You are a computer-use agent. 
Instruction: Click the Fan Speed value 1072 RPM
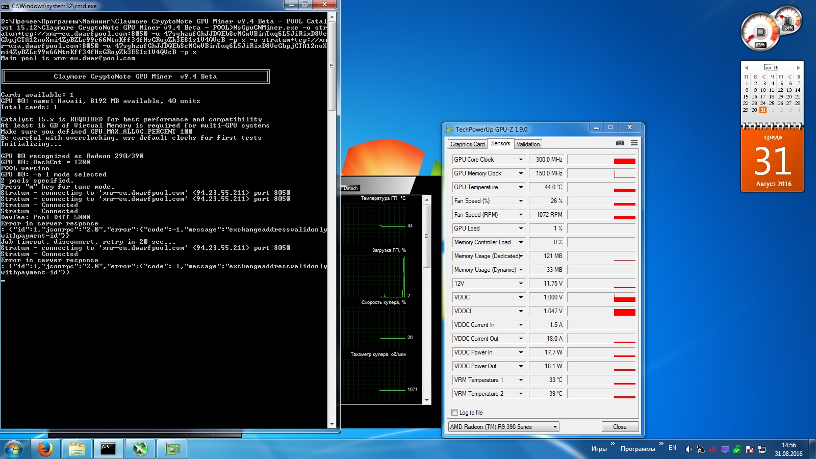pos(546,215)
